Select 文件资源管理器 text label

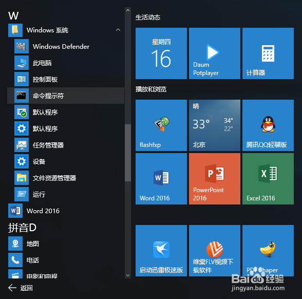pos(54,178)
